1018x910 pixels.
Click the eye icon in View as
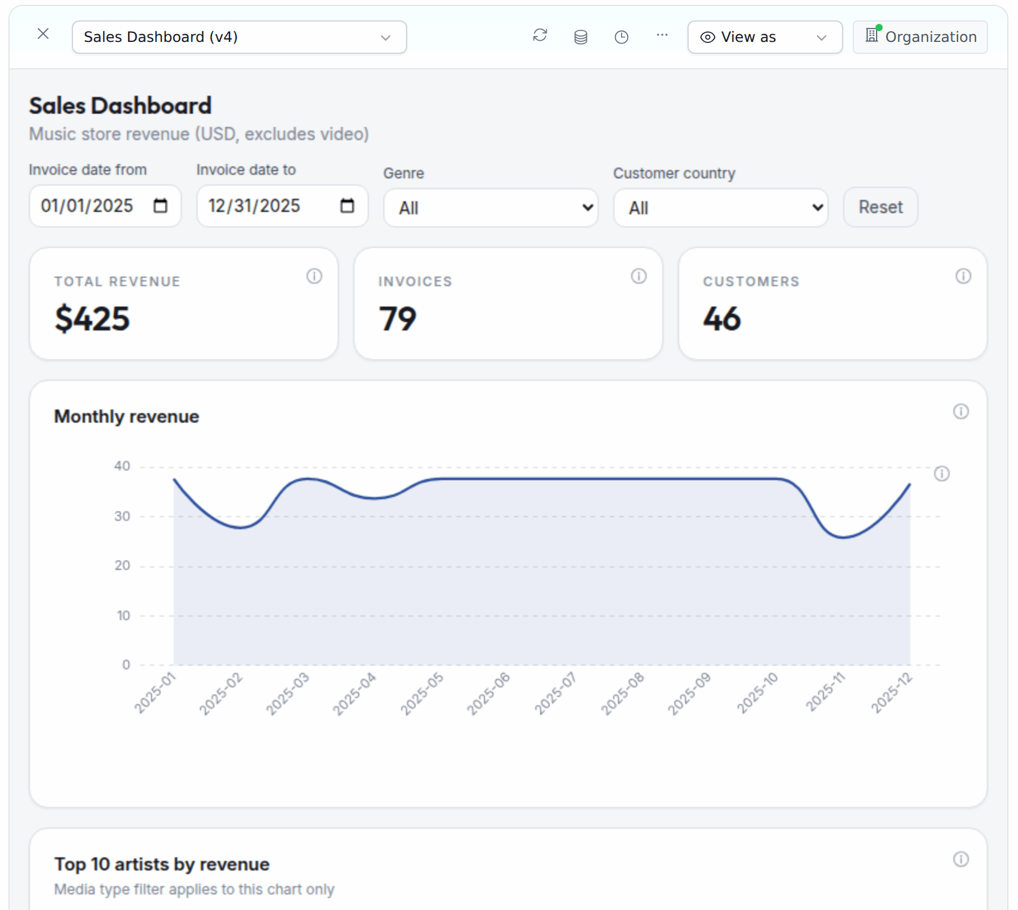(x=708, y=37)
